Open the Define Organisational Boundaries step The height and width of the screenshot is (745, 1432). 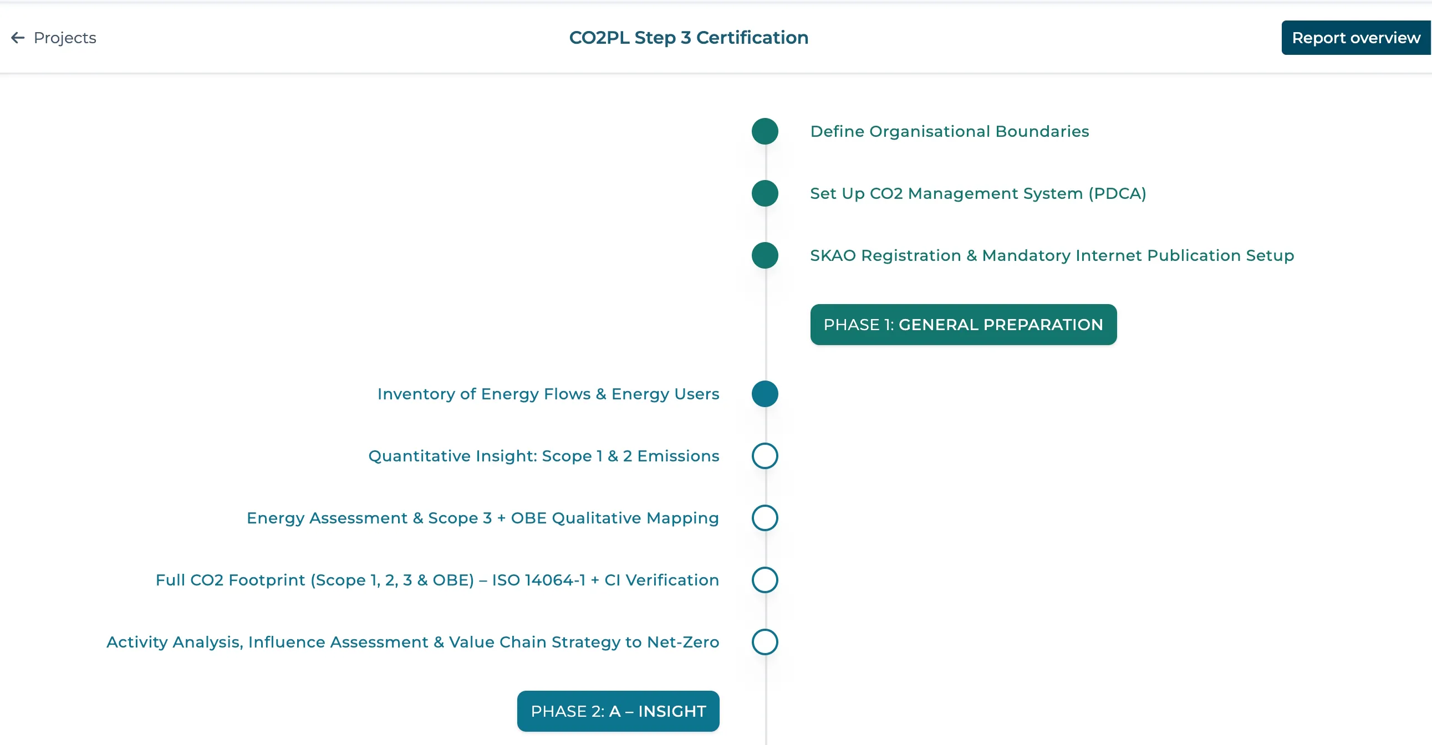(949, 132)
